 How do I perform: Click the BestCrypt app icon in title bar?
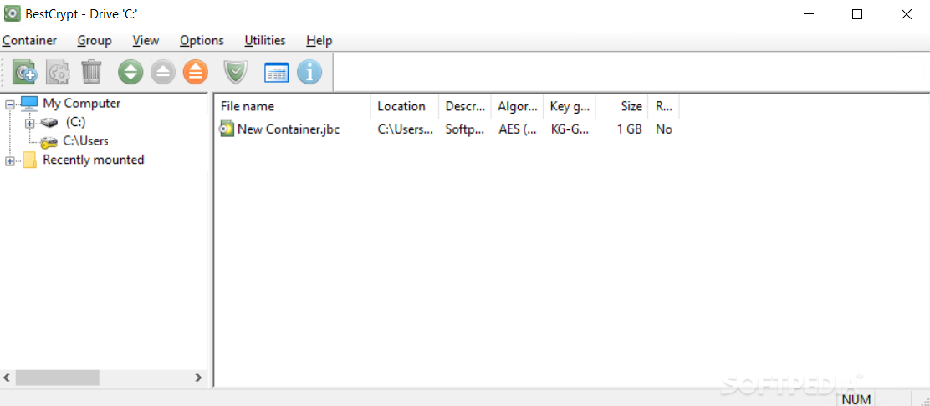click(12, 14)
